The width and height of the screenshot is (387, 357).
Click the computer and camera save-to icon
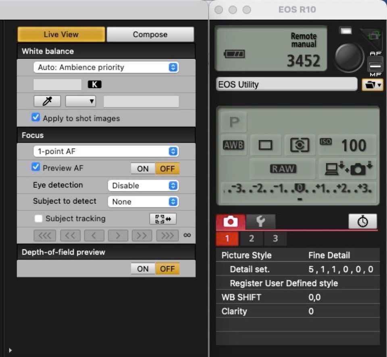point(348,169)
